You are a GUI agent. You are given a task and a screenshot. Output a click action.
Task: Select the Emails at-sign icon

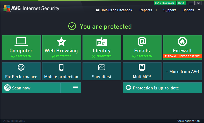[142, 42]
